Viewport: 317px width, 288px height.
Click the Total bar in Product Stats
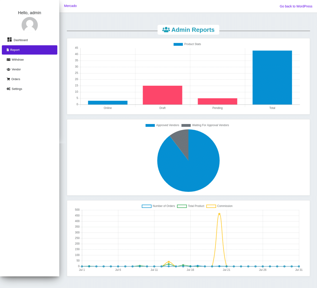pos(272,77)
